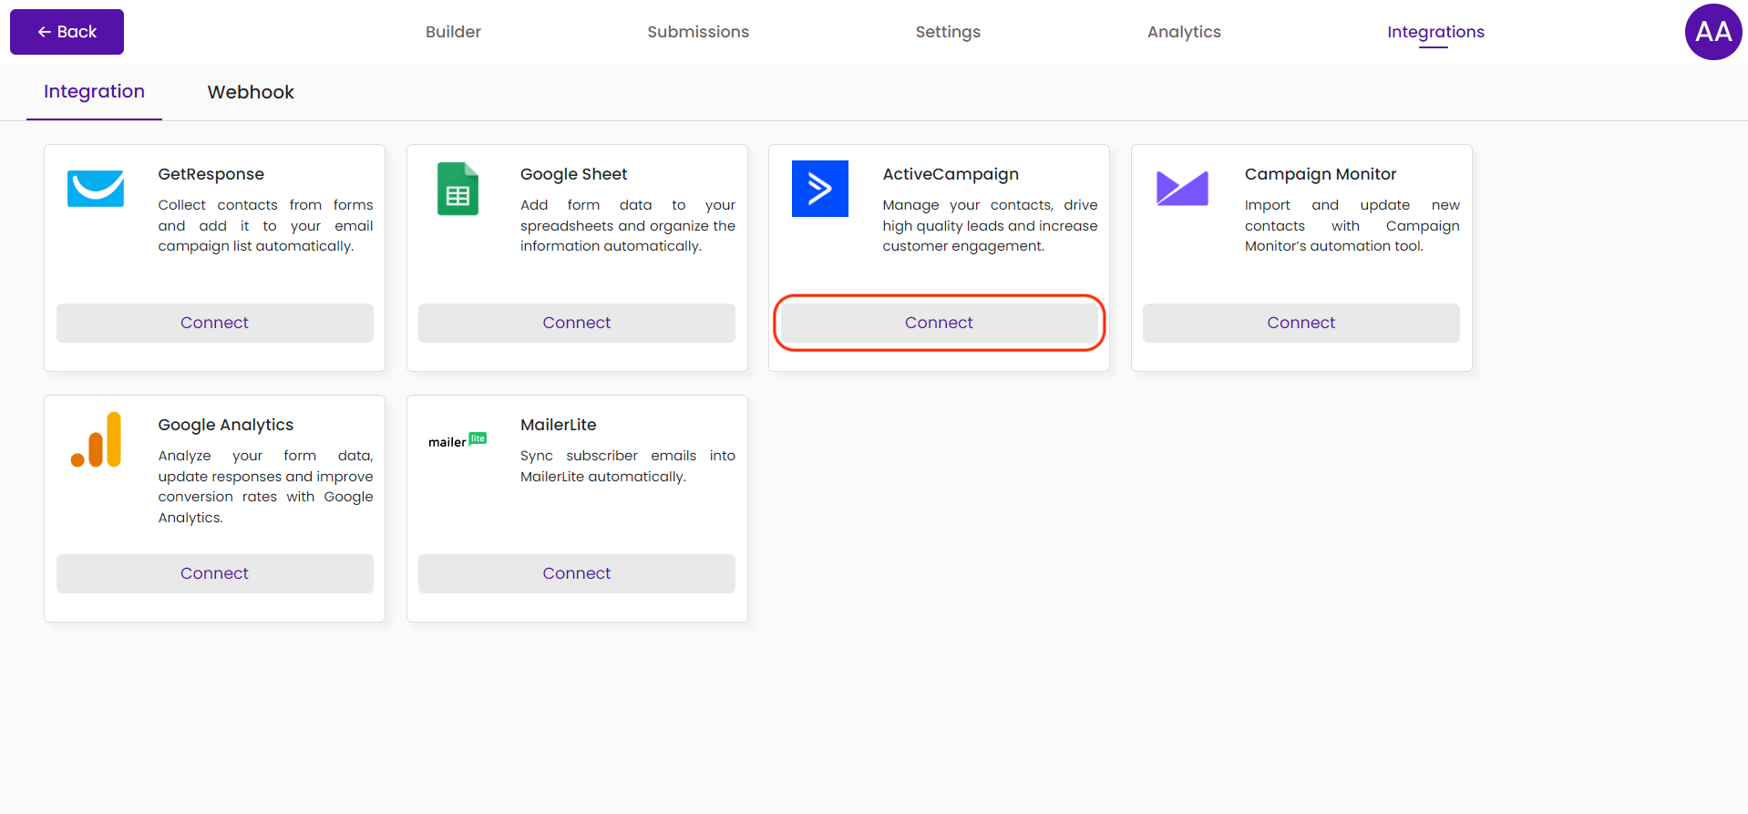Switch to the Webhook sub-tab
Image resolution: width=1748 pixels, height=814 pixels.
[x=251, y=92]
